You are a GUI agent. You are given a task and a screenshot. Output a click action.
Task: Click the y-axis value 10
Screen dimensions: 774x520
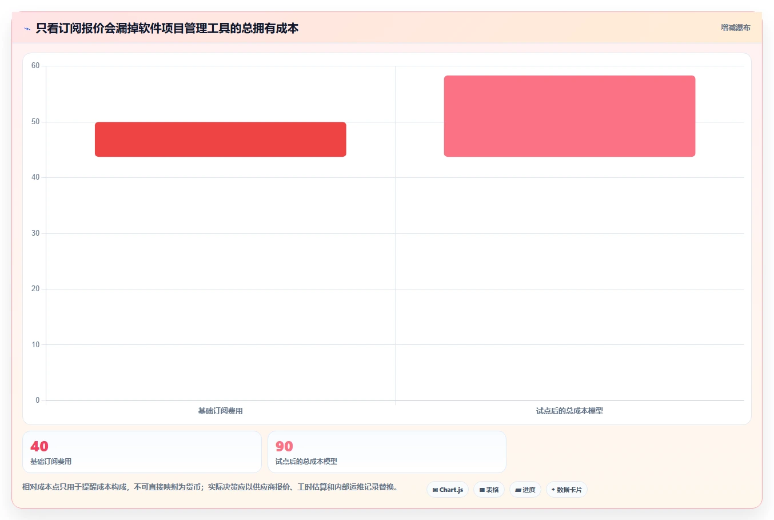35,345
